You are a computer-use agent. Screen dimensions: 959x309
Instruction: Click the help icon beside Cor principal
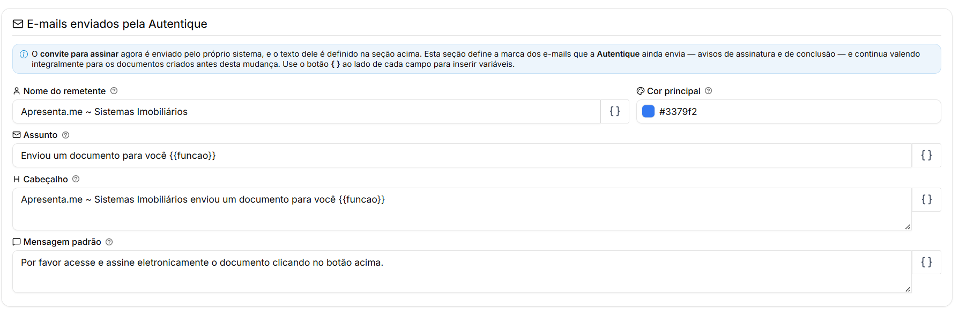[x=708, y=91]
